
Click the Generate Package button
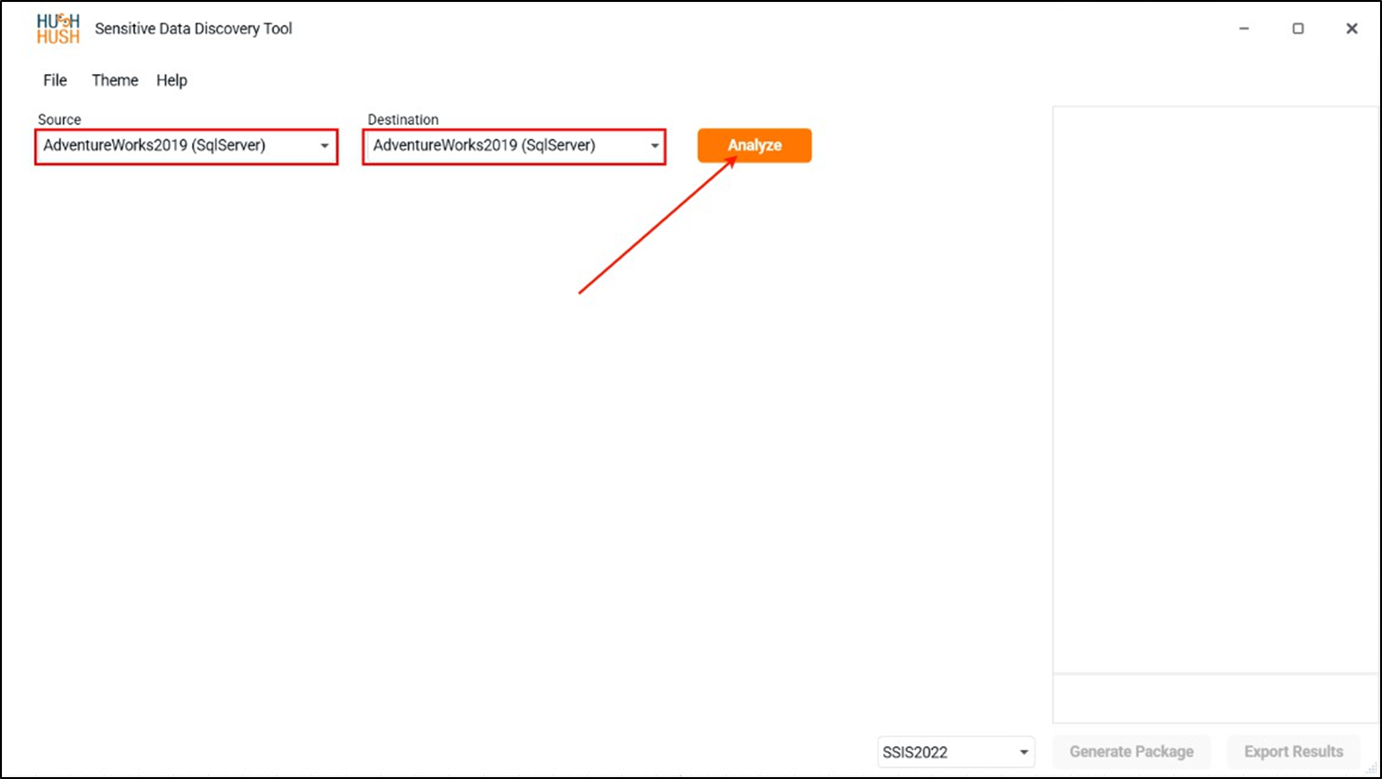pos(1132,752)
